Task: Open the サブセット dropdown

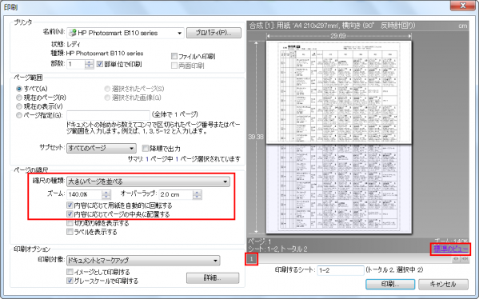Action: [x=101, y=148]
